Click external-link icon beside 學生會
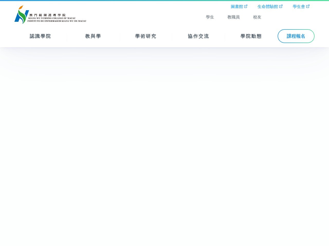Viewport: 329px width, 246px height. (308, 6)
